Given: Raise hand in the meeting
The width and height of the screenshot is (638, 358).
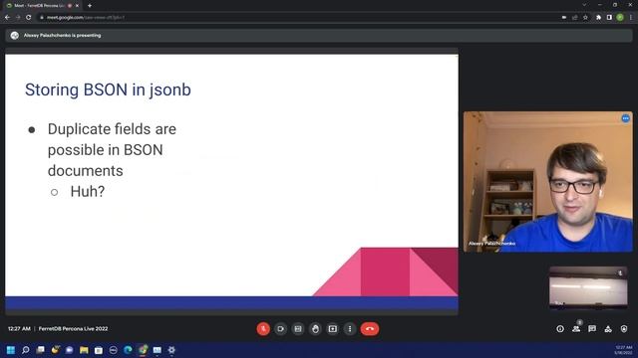Looking at the screenshot, I should [x=315, y=329].
